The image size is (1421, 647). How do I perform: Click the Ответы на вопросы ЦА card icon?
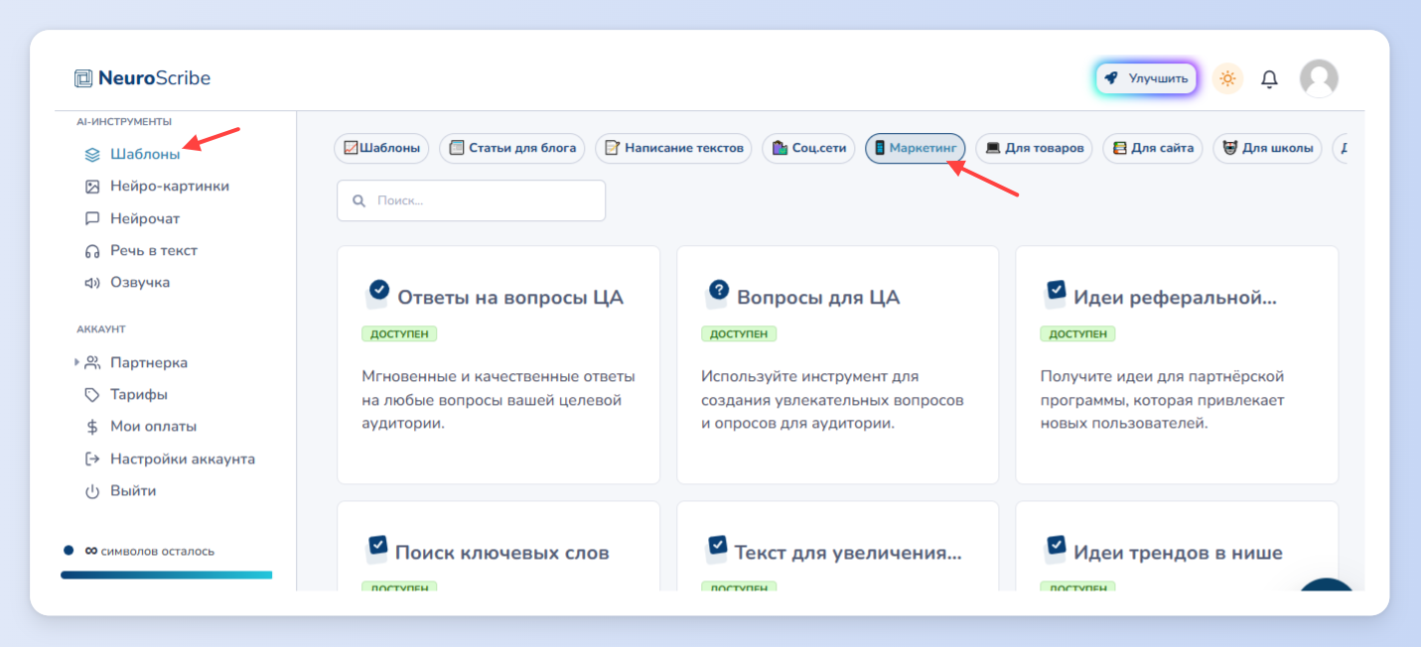pos(377,293)
